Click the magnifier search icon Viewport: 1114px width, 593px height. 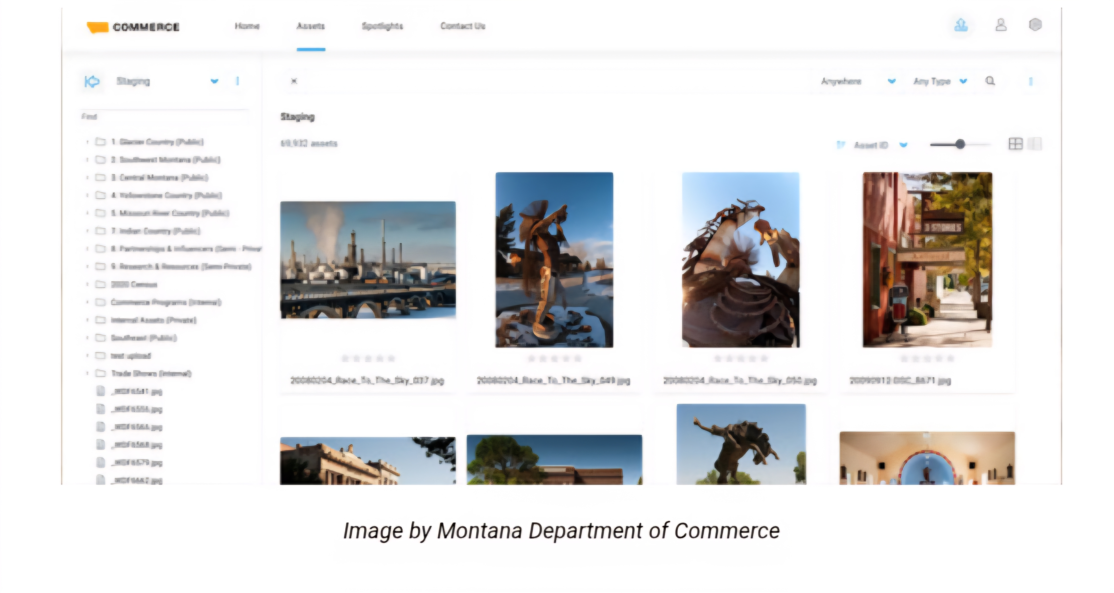click(x=990, y=81)
